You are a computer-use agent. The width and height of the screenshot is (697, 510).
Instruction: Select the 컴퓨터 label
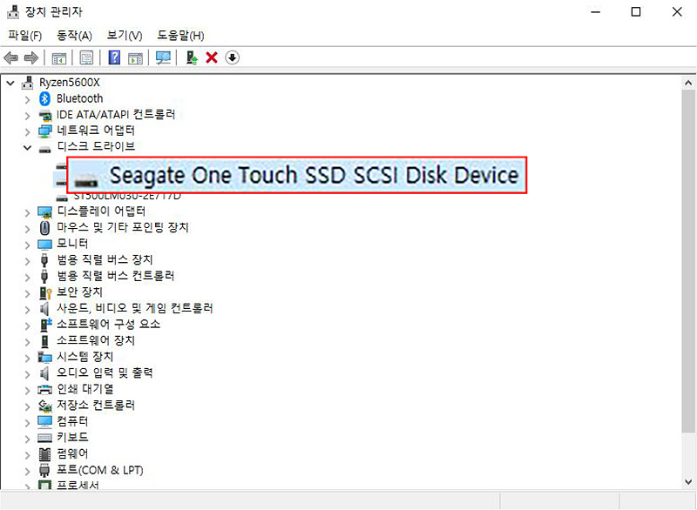[x=72, y=421]
